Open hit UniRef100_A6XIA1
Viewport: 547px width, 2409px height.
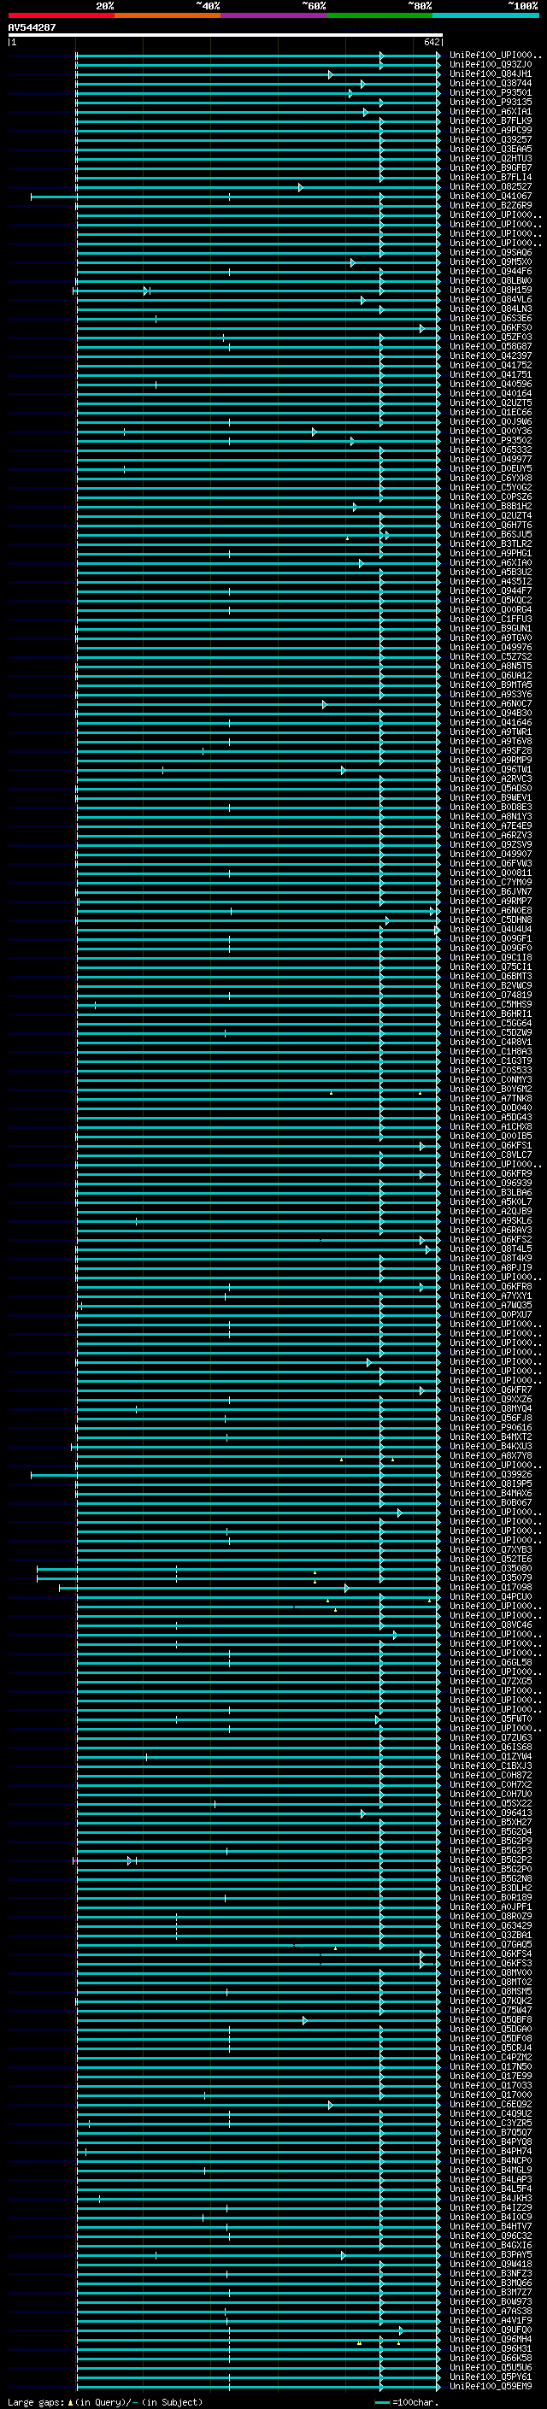[491, 111]
